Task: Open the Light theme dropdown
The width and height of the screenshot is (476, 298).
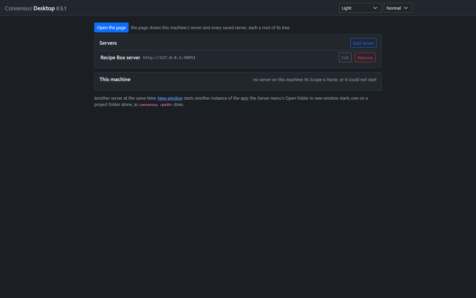Action: 360,8
